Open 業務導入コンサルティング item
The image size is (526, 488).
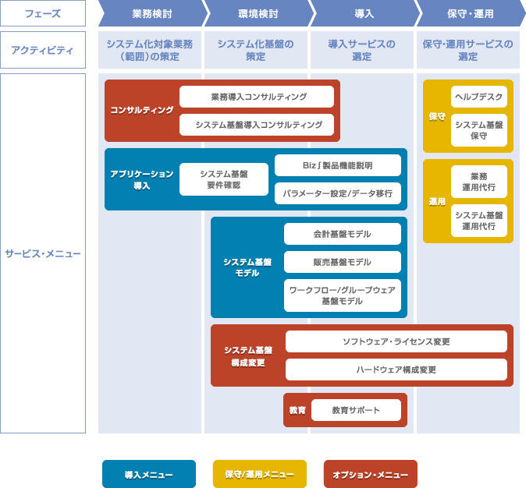coord(257,97)
